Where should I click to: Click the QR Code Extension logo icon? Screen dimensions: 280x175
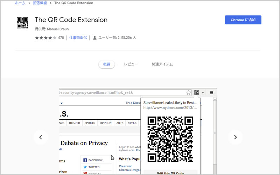22,23
